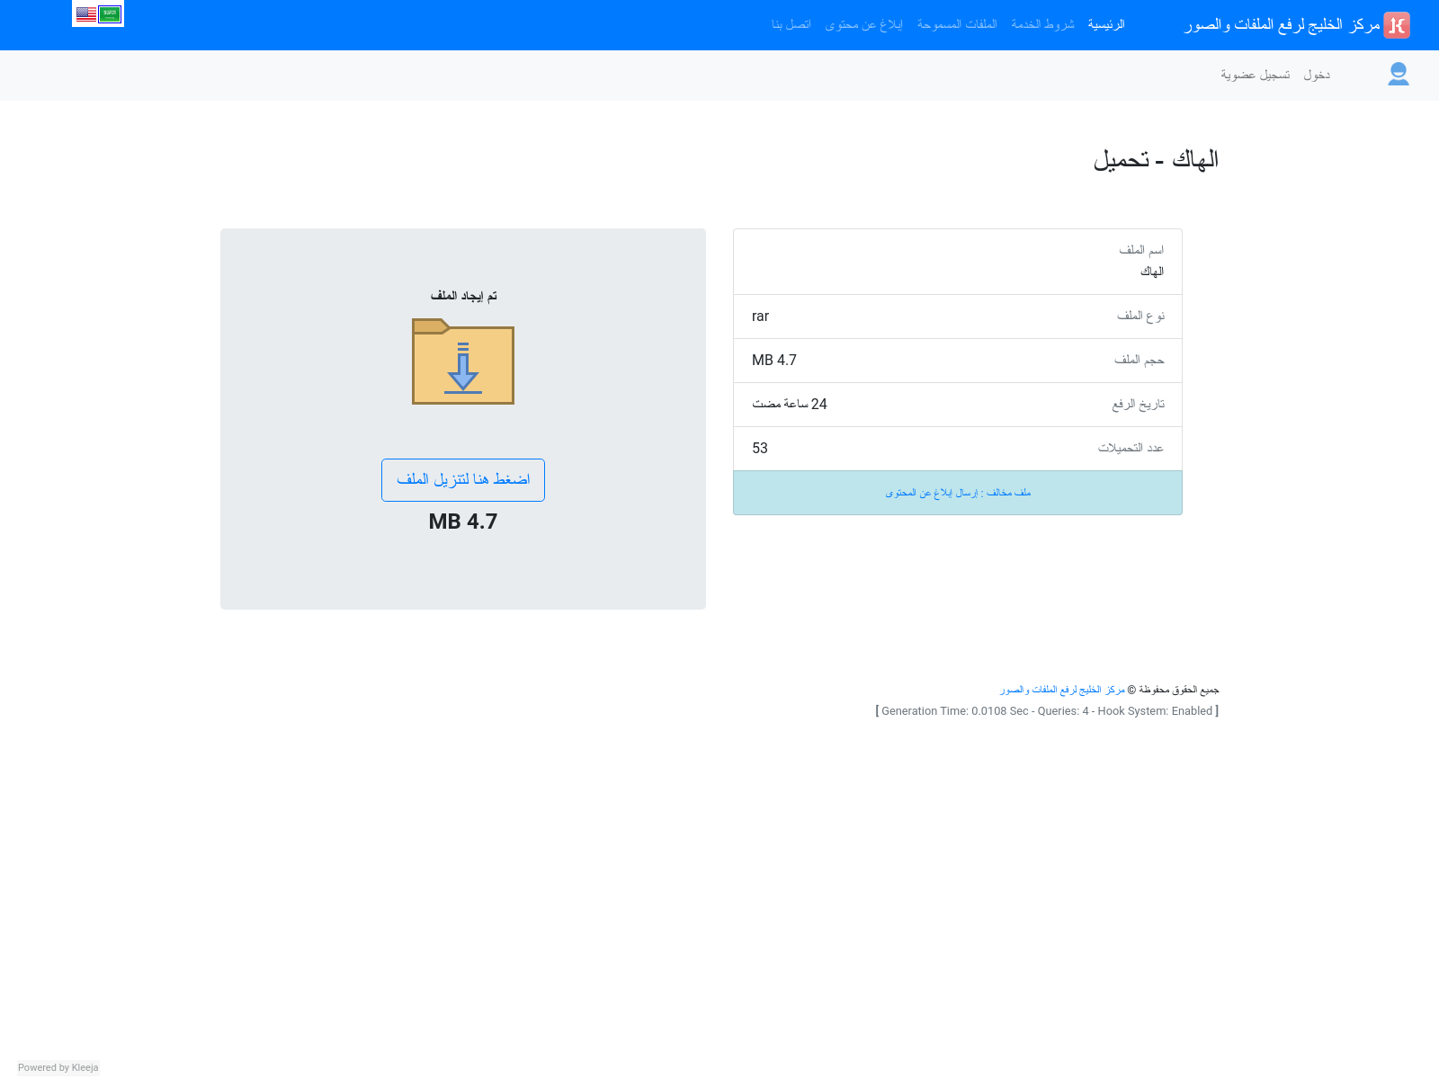The width and height of the screenshot is (1439, 1079).
Task: Click the اسم الملف label
Action: pyautogui.click(x=1141, y=250)
